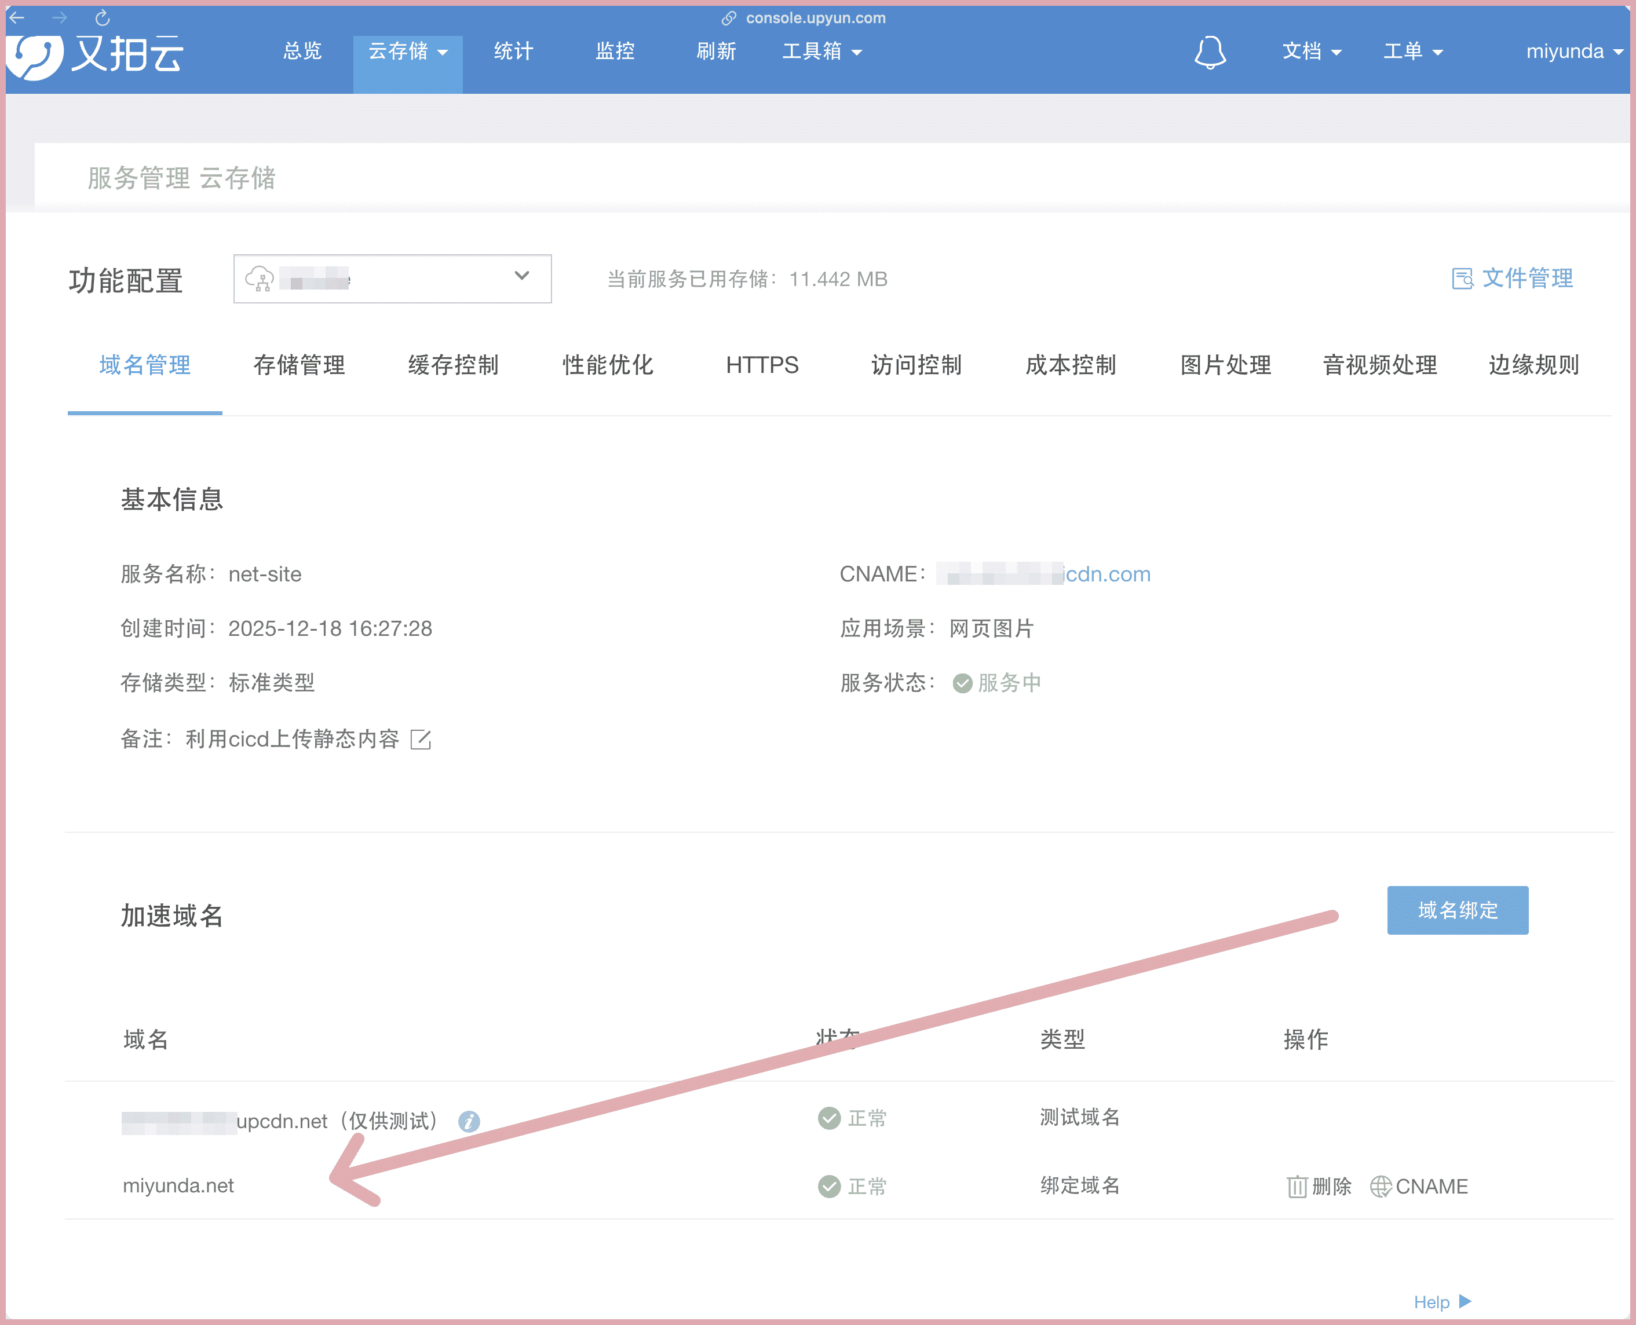Click the info icon beside test domain

(x=469, y=1121)
